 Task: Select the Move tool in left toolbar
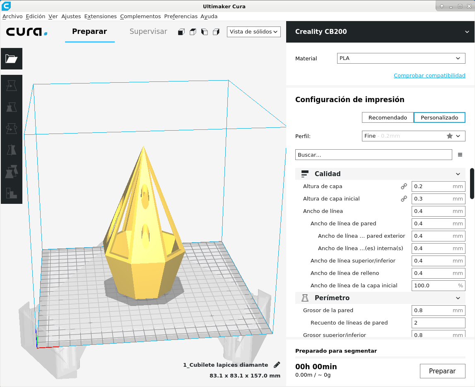12,86
